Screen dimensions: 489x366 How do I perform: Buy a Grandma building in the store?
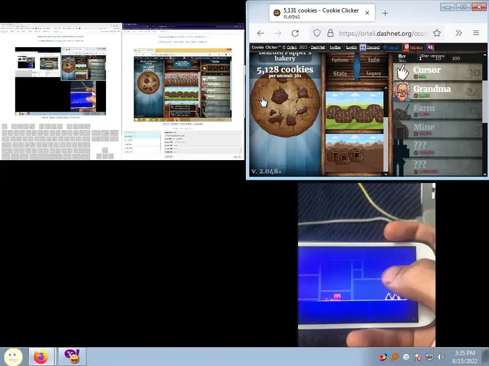(437, 91)
